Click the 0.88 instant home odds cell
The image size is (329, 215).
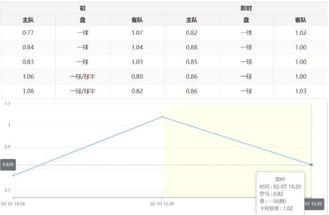[x=191, y=47]
